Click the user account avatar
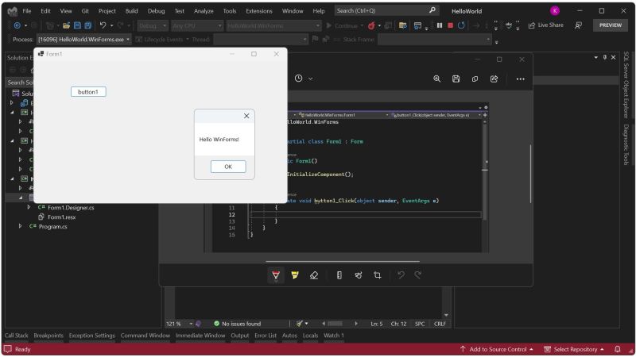636x357 pixels. pos(554,11)
